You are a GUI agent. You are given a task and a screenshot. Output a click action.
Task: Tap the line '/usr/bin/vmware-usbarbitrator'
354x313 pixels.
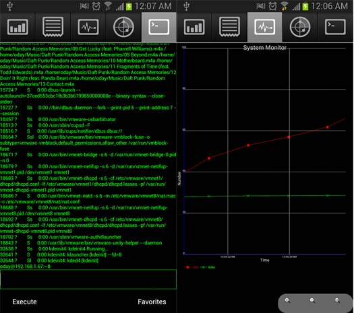coord(58,119)
